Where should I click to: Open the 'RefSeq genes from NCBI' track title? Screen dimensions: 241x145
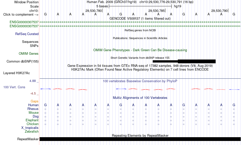click(140, 30)
